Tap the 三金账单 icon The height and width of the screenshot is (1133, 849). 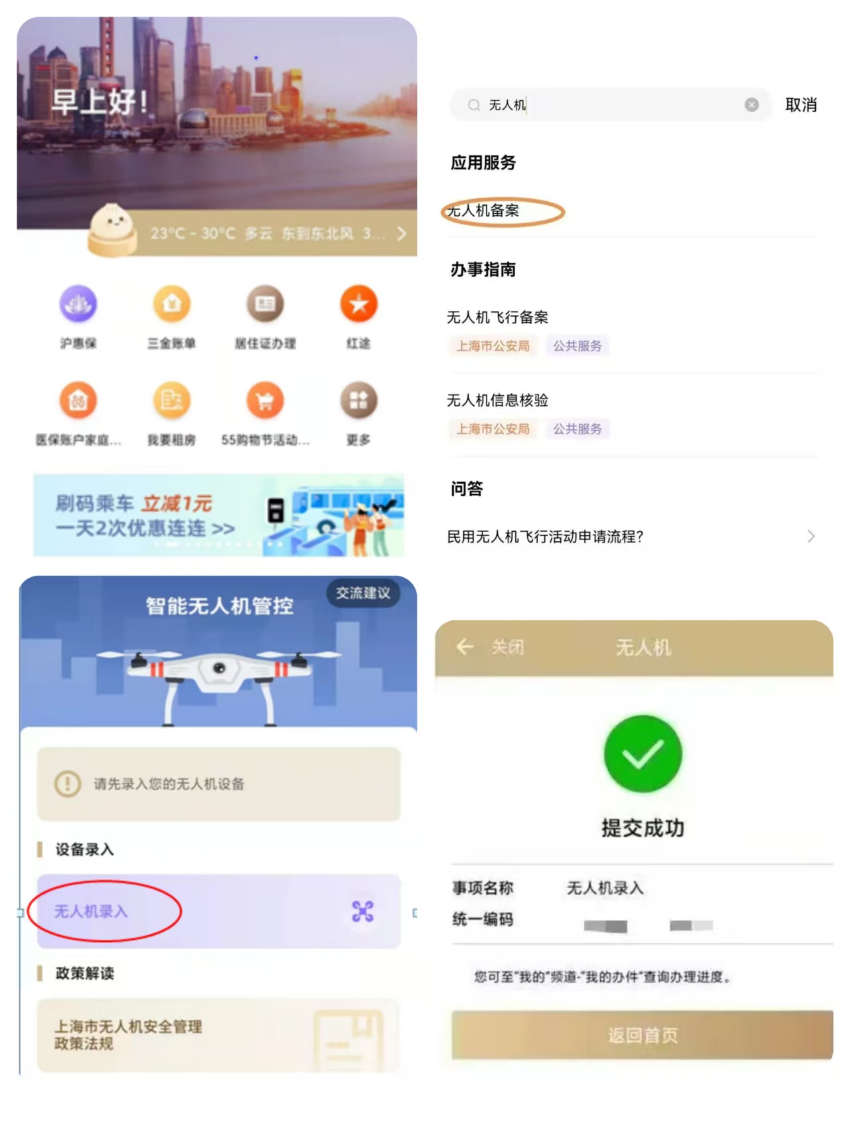172,304
